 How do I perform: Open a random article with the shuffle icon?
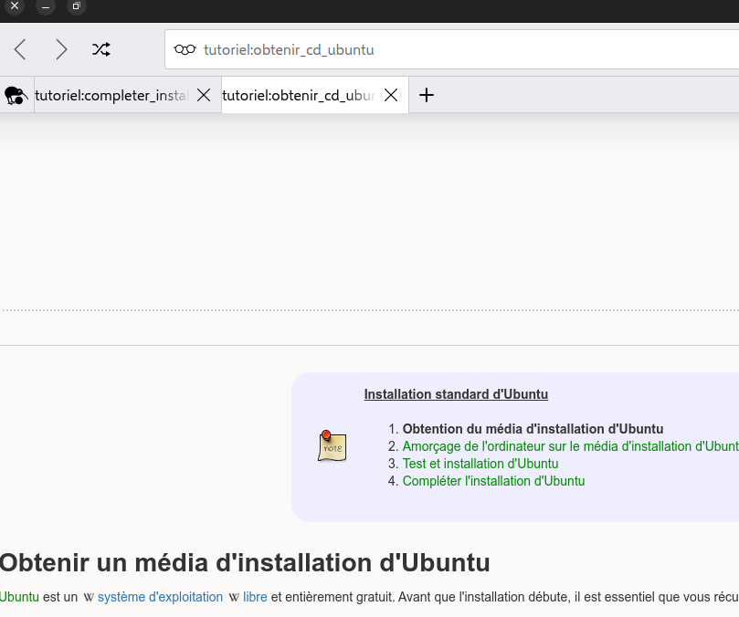[x=100, y=49]
